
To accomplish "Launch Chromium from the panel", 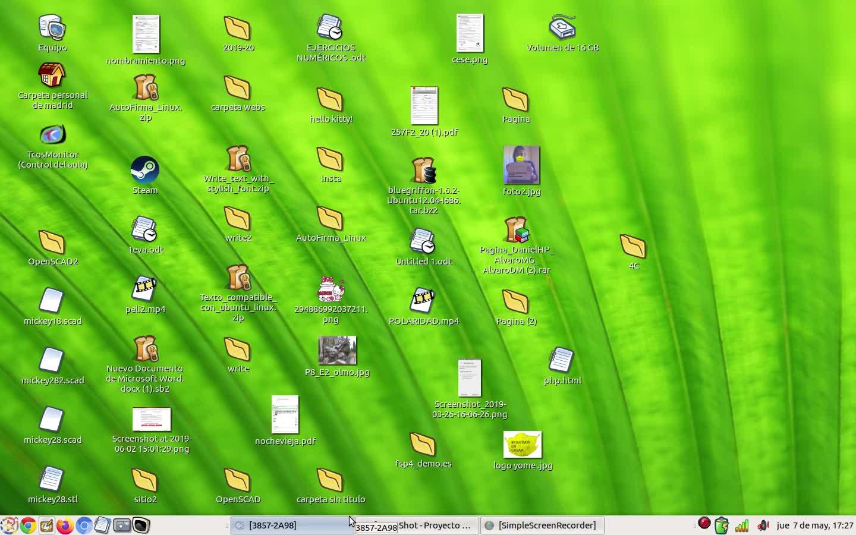I will 84,525.
